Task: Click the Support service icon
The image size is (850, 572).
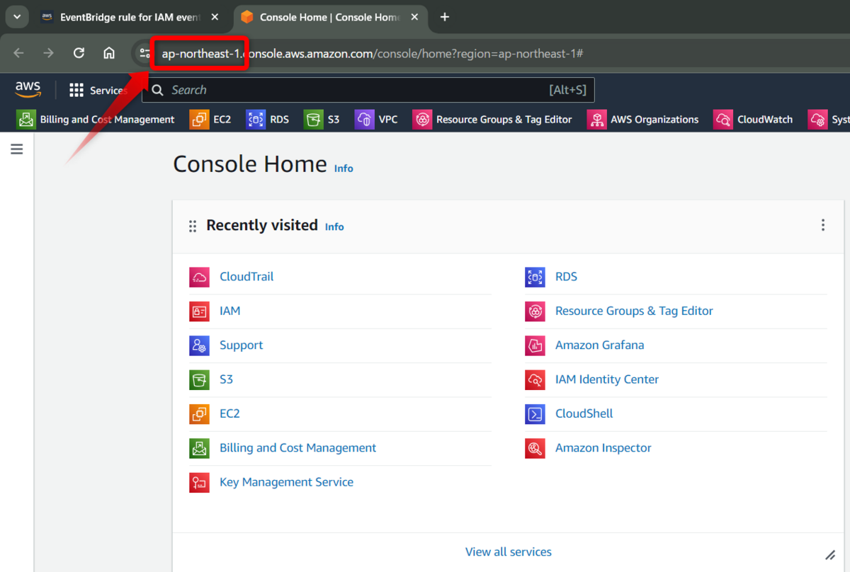Action: 199,345
